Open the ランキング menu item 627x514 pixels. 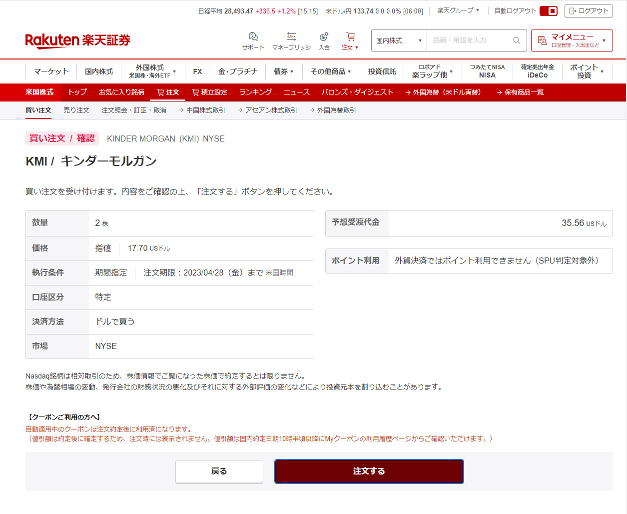[255, 92]
